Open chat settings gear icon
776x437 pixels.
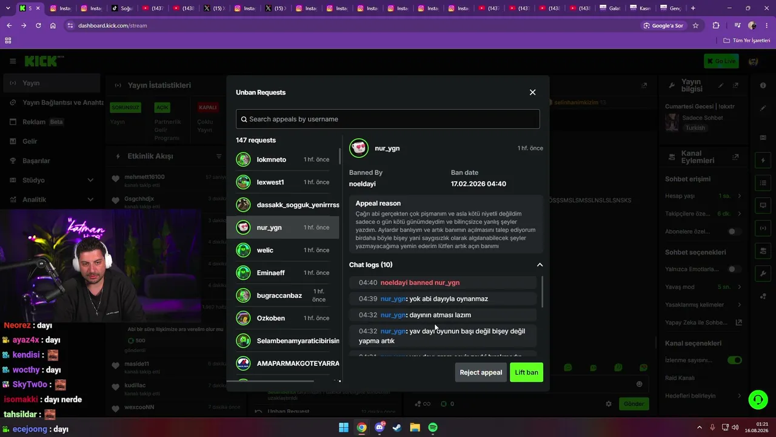tap(609, 404)
